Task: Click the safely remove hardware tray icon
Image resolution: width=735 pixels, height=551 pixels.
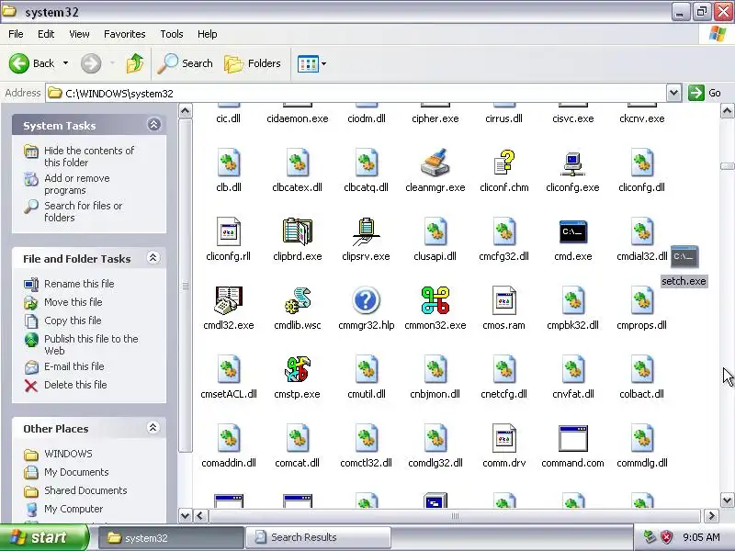Action: coord(650,537)
